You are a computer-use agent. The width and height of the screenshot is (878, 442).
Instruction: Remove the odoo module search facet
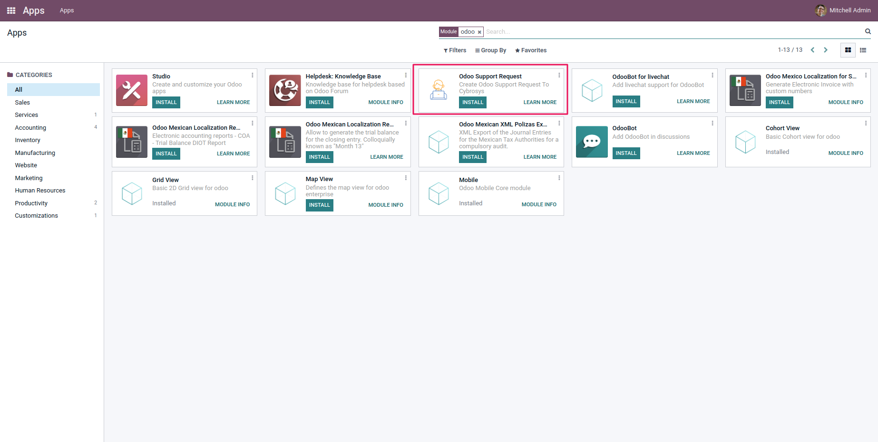click(479, 32)
